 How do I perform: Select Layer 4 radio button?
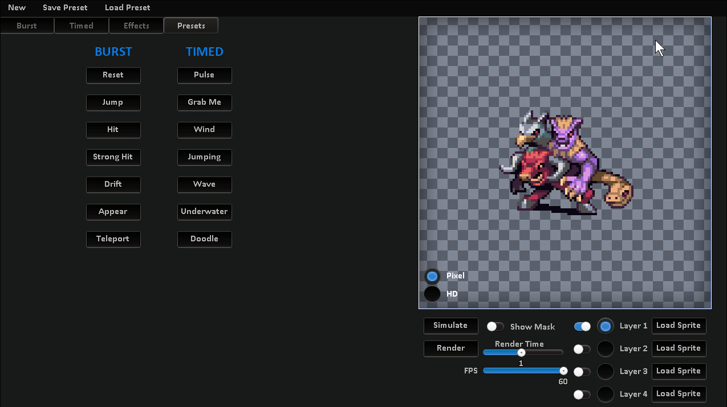[x=606, y=394]
